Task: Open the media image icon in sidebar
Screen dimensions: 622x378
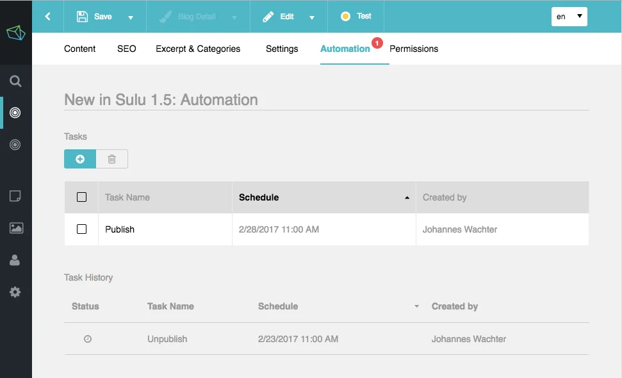Action: (x=15, y=228)
